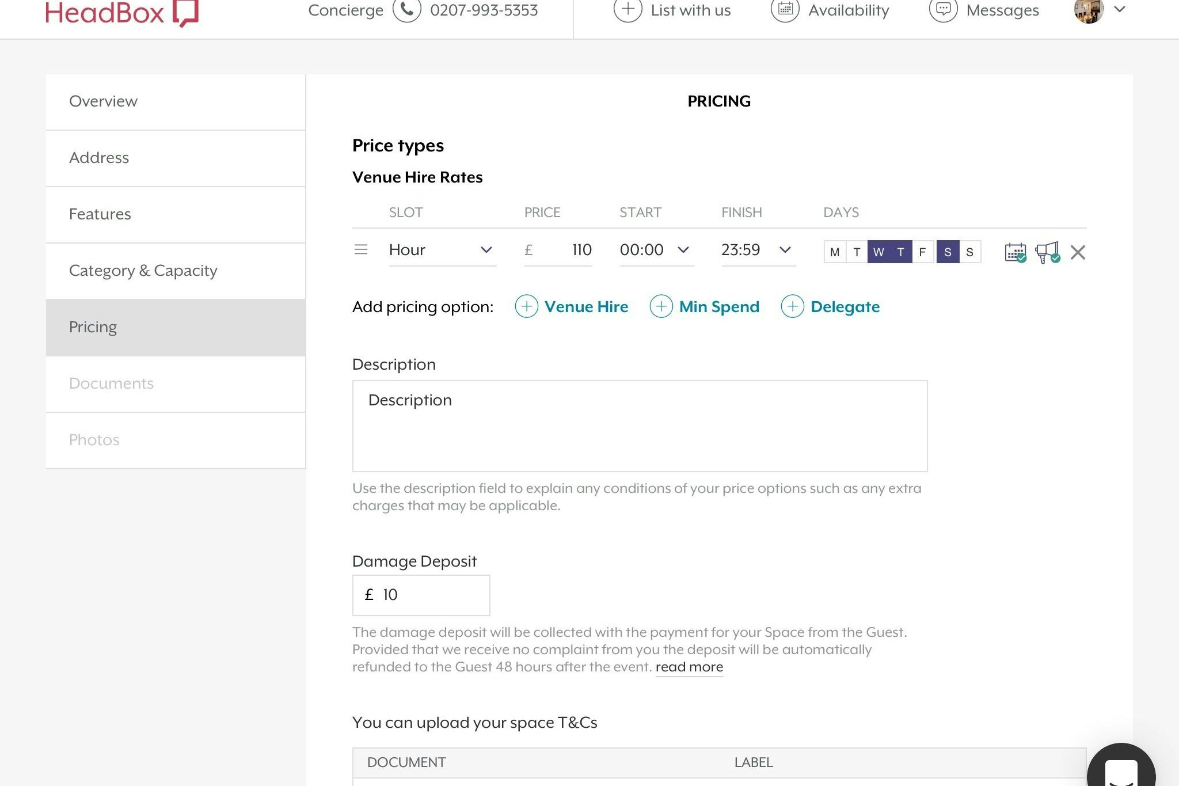
Task: Click the Concierge phone icon
Action: (407, 10)
